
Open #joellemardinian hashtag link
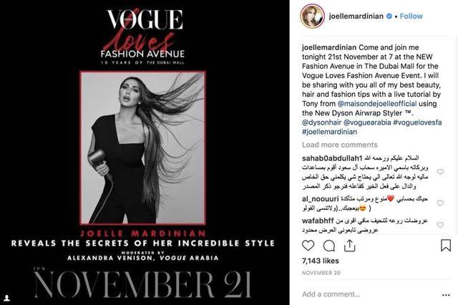pos(329,132)
